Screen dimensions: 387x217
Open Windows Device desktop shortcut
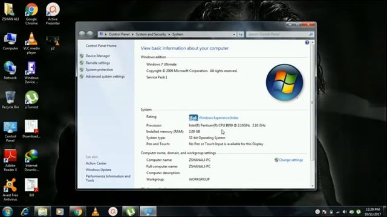(x=31, y=72)
